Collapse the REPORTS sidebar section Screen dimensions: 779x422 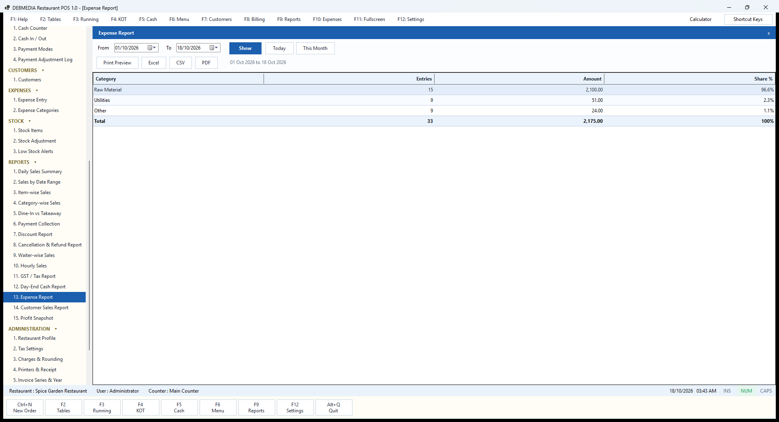click(35, 162)
